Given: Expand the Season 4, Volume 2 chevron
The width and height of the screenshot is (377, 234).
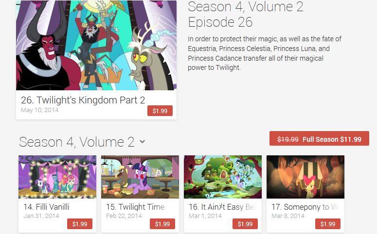Looking at the screenshot, I should pos(143,142).
